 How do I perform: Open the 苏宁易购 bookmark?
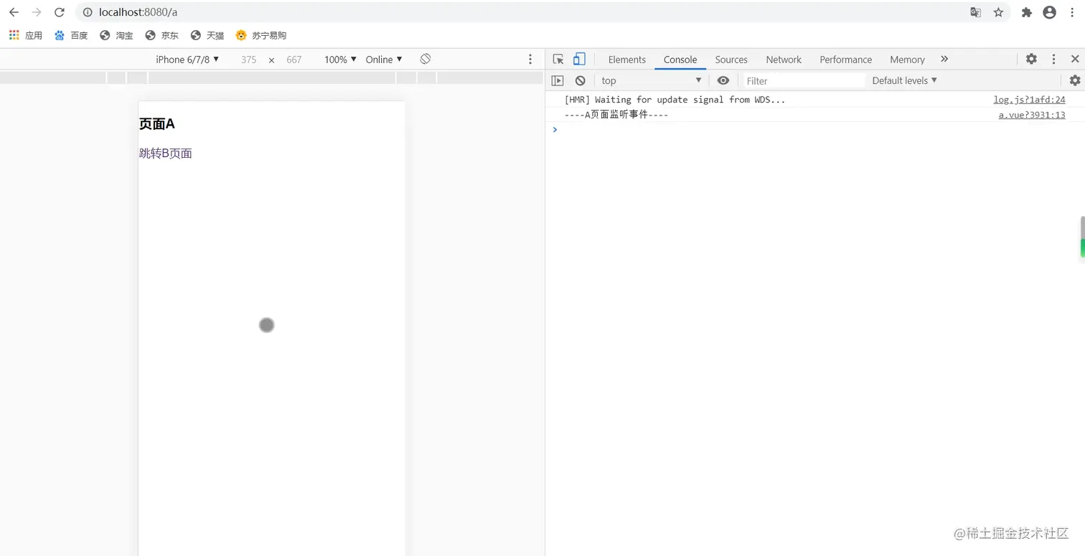click(x=261, y=35)
